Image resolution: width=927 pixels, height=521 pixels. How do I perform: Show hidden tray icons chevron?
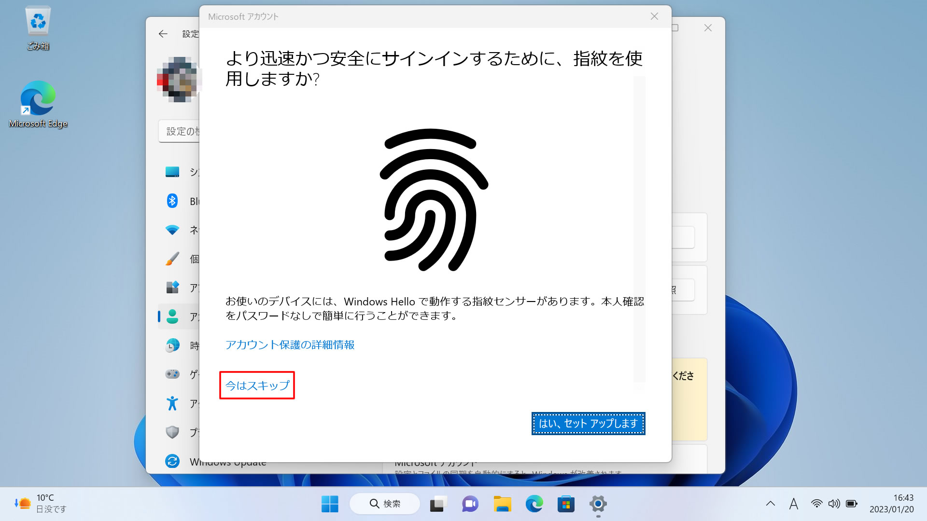click(771, 504)
